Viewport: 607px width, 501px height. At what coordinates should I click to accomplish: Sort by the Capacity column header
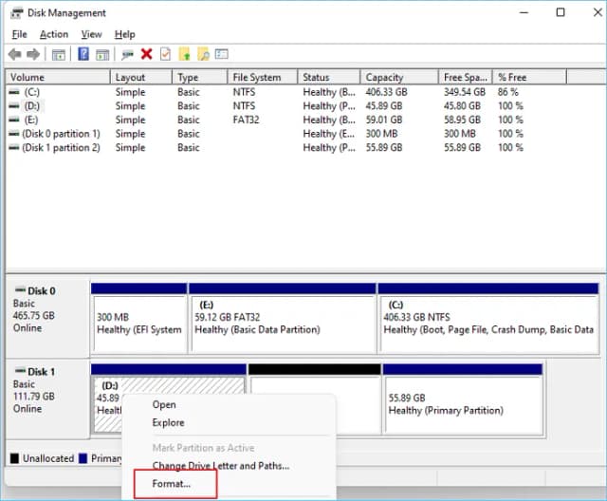pos(384,78)
